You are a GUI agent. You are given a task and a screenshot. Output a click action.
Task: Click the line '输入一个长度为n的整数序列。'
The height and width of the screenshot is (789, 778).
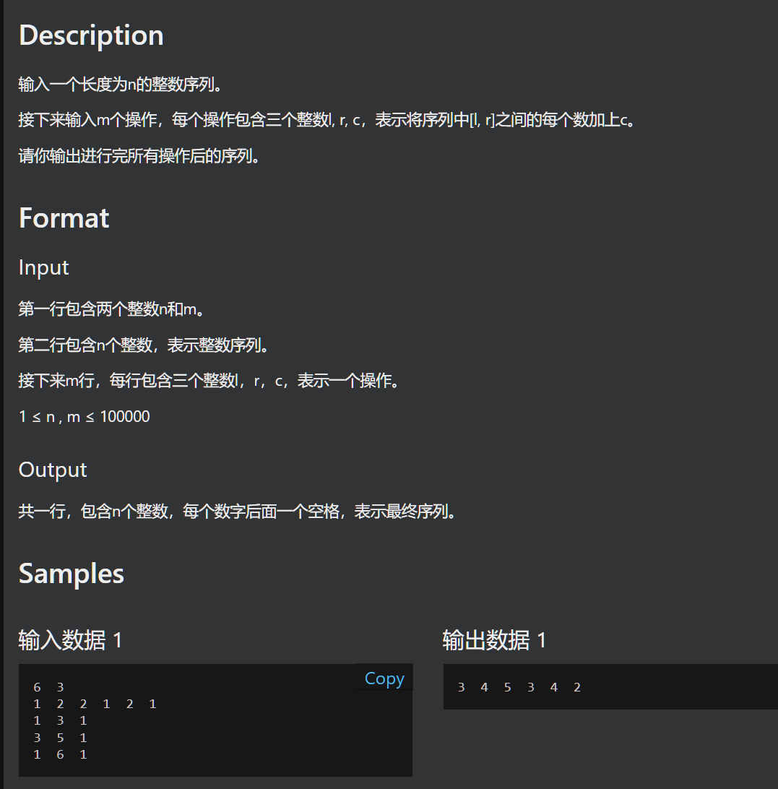[x=120, y=84]
